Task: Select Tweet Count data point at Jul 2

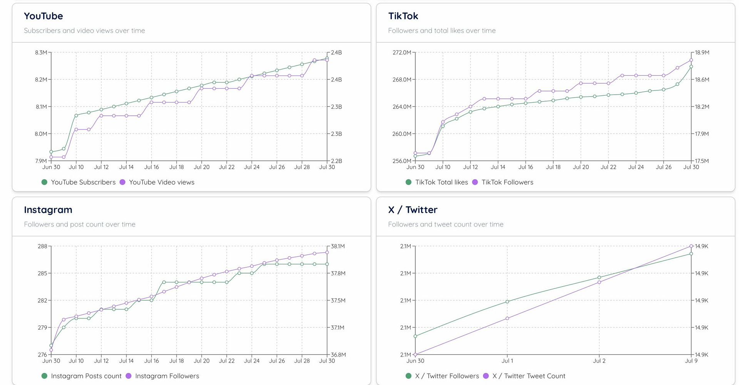Action: coord(599,282)
